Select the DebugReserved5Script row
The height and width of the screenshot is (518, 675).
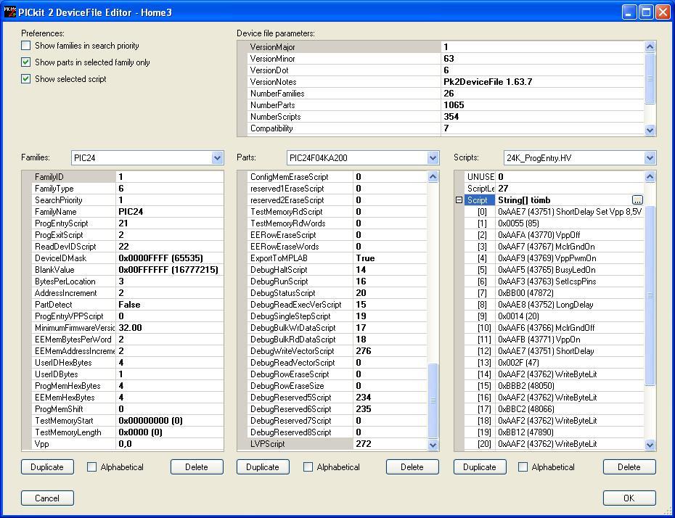(x=337, y=398)
